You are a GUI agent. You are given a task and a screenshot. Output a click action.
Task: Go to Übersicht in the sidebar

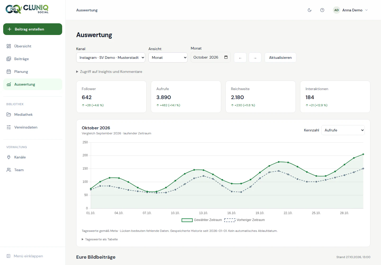(x=33, y=46)
